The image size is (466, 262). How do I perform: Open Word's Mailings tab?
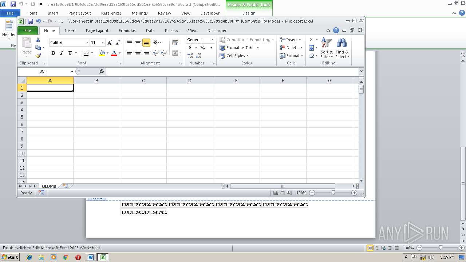tap(140, 13)
